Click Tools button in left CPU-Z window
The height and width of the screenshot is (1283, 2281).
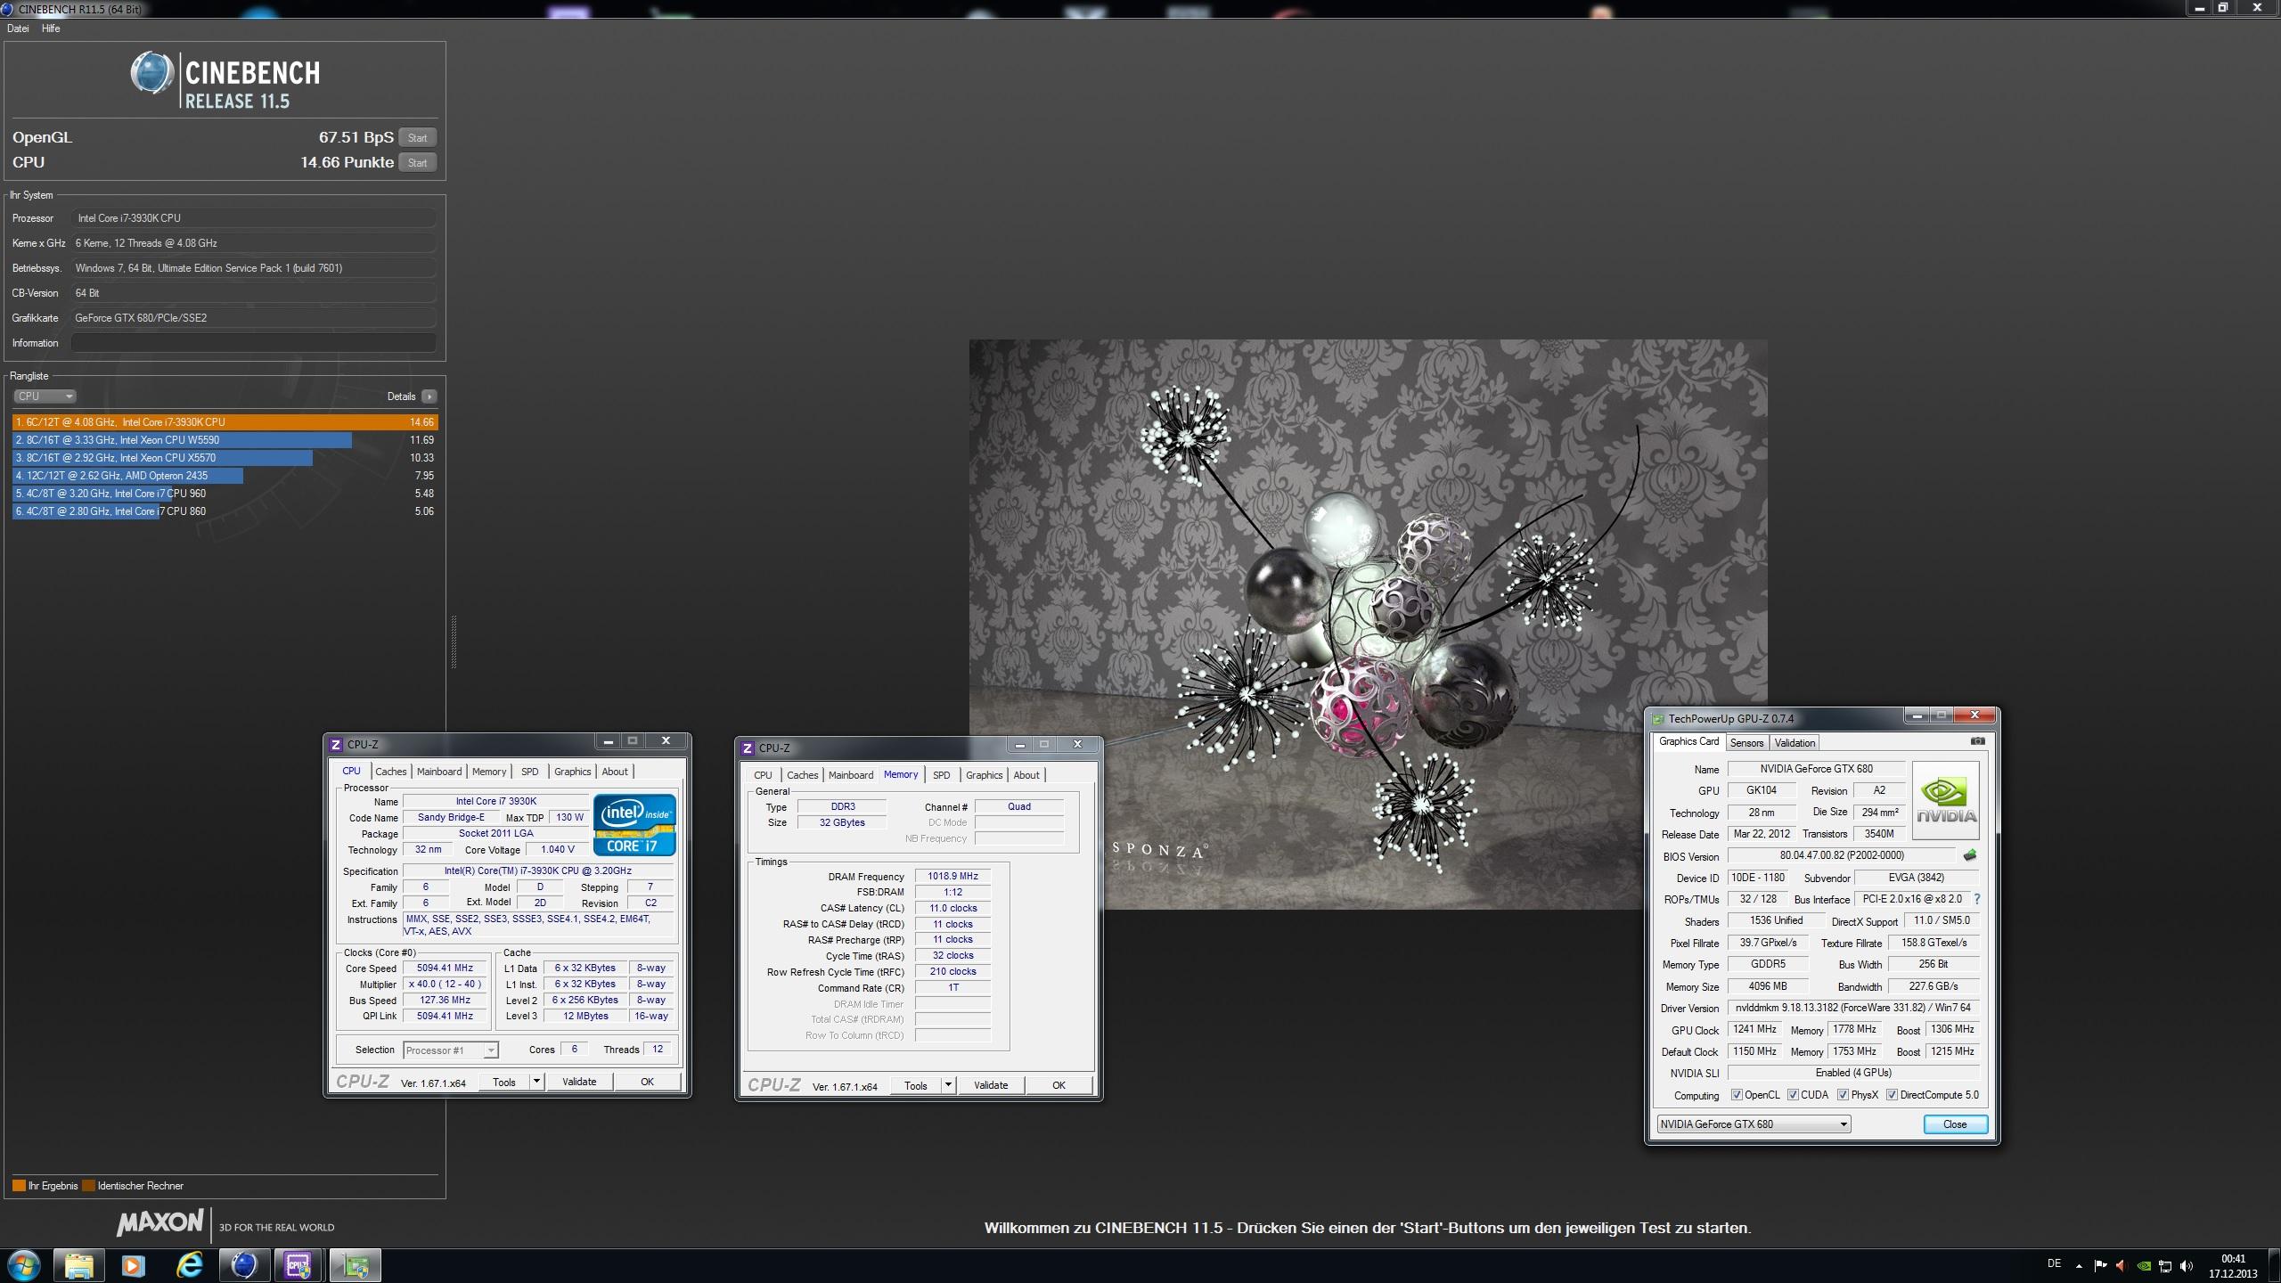tap(504, 1082)
